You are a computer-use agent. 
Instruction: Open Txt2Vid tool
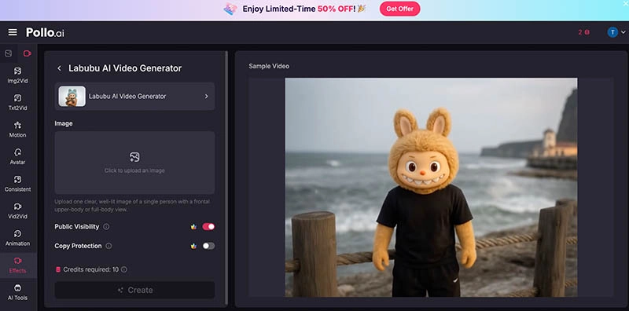(x=17, y=103)
